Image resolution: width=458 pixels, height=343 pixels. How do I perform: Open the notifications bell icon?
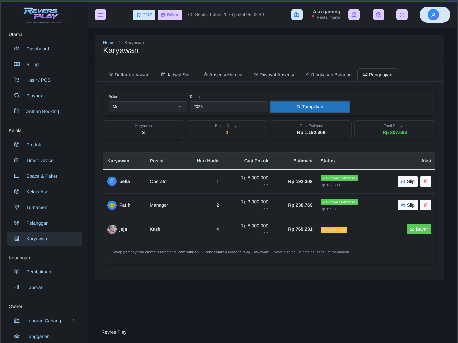point(354,15)
